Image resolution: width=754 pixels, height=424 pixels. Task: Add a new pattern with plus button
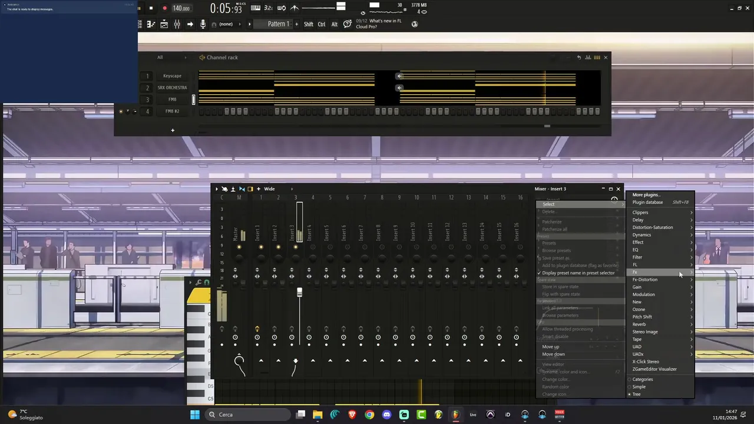pos(297,24)
